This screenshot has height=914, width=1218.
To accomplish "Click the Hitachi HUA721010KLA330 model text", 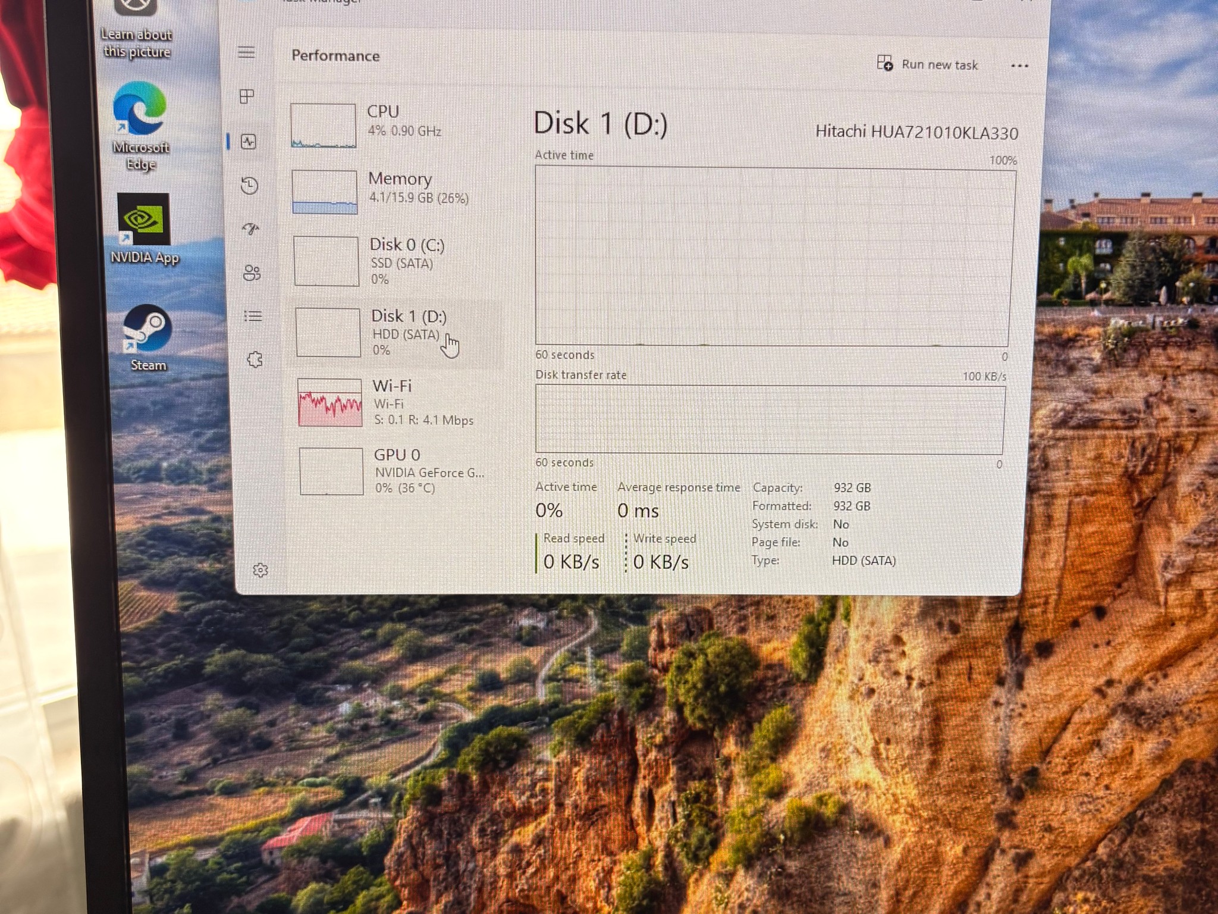I will click(916, 132).
